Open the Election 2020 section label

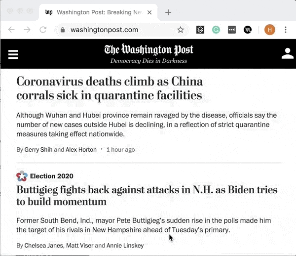(51, 176)
